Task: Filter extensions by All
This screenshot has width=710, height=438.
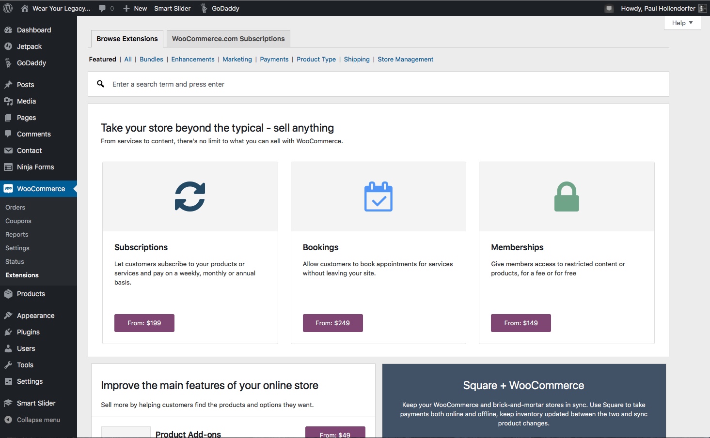Action: (128, 59)
